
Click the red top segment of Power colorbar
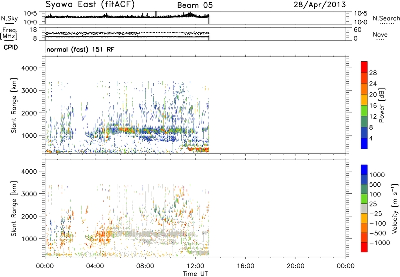click(x=364, y=67)
